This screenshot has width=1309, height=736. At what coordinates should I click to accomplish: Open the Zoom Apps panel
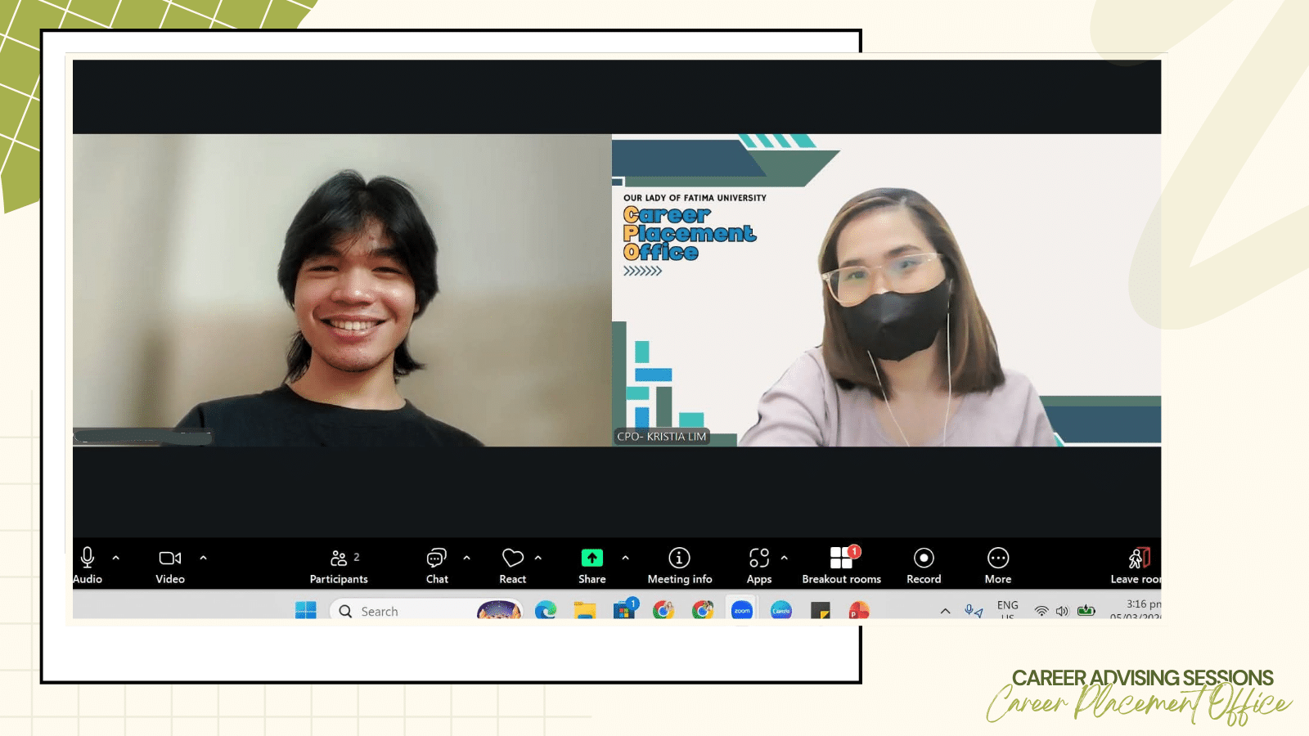[759, 565]
